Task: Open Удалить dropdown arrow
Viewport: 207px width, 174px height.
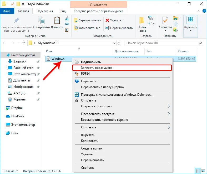Action: pyautogui.click(x=123, y=20)
